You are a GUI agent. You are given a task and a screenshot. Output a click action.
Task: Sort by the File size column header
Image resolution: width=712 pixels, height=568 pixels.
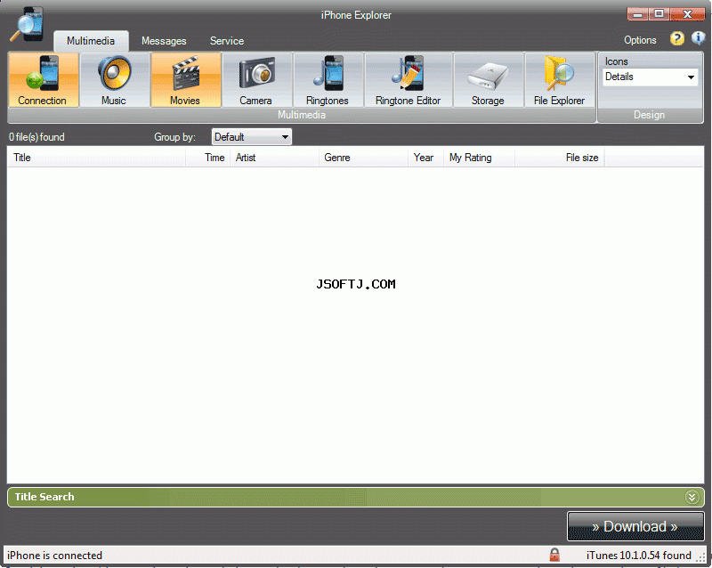(560, 158)
